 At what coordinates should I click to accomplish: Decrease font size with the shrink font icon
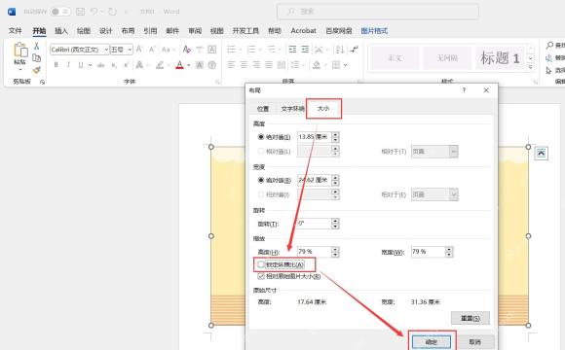(152, 50)
